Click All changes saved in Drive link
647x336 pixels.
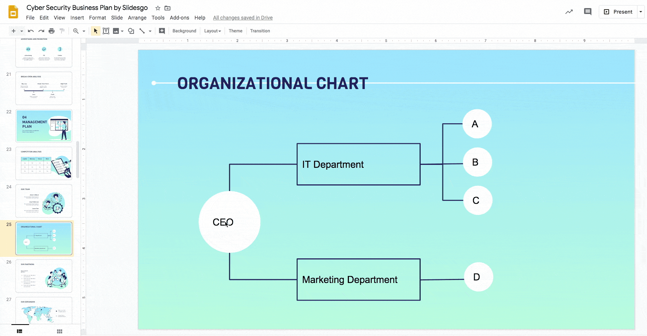(243, 18)
